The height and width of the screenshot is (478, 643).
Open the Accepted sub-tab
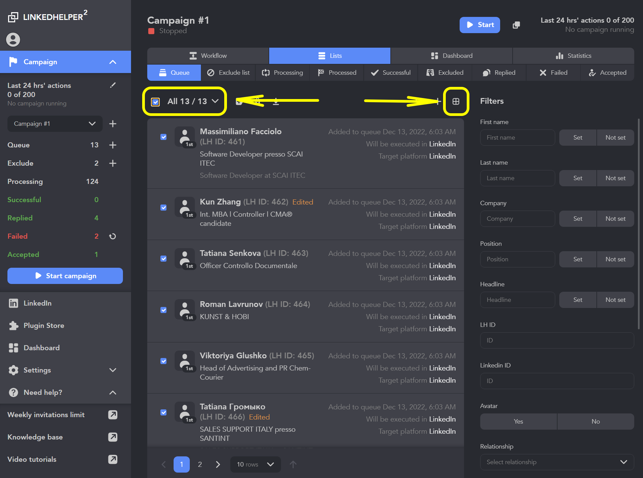607,73
